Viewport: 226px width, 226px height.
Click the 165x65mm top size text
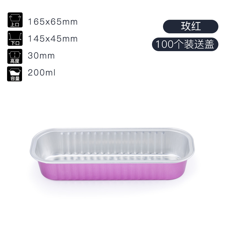(53, 22)
